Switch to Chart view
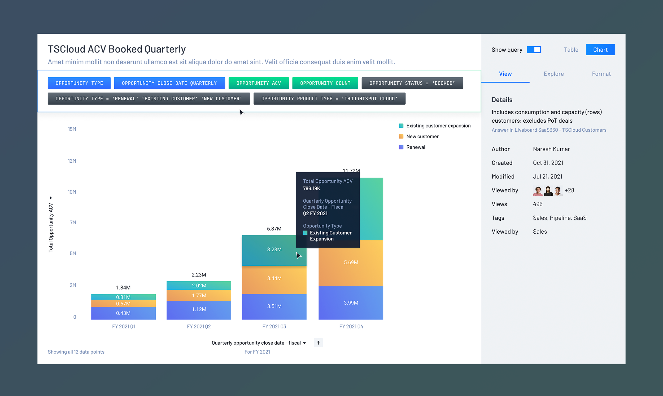The height and width of the screenshot is (396, 663). (x=600, y=50)
